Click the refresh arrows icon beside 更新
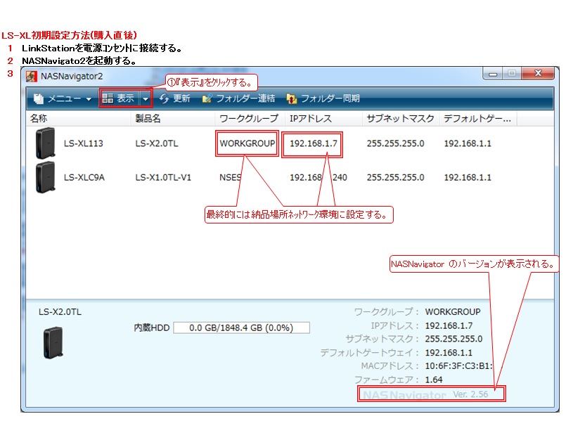Viewport: 573px width, 421px height. point(164,98)
